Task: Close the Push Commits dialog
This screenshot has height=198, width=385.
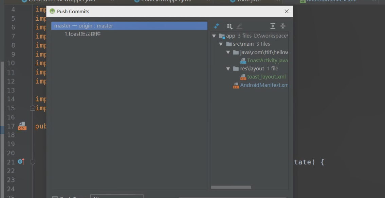Action: click(287, 11)
